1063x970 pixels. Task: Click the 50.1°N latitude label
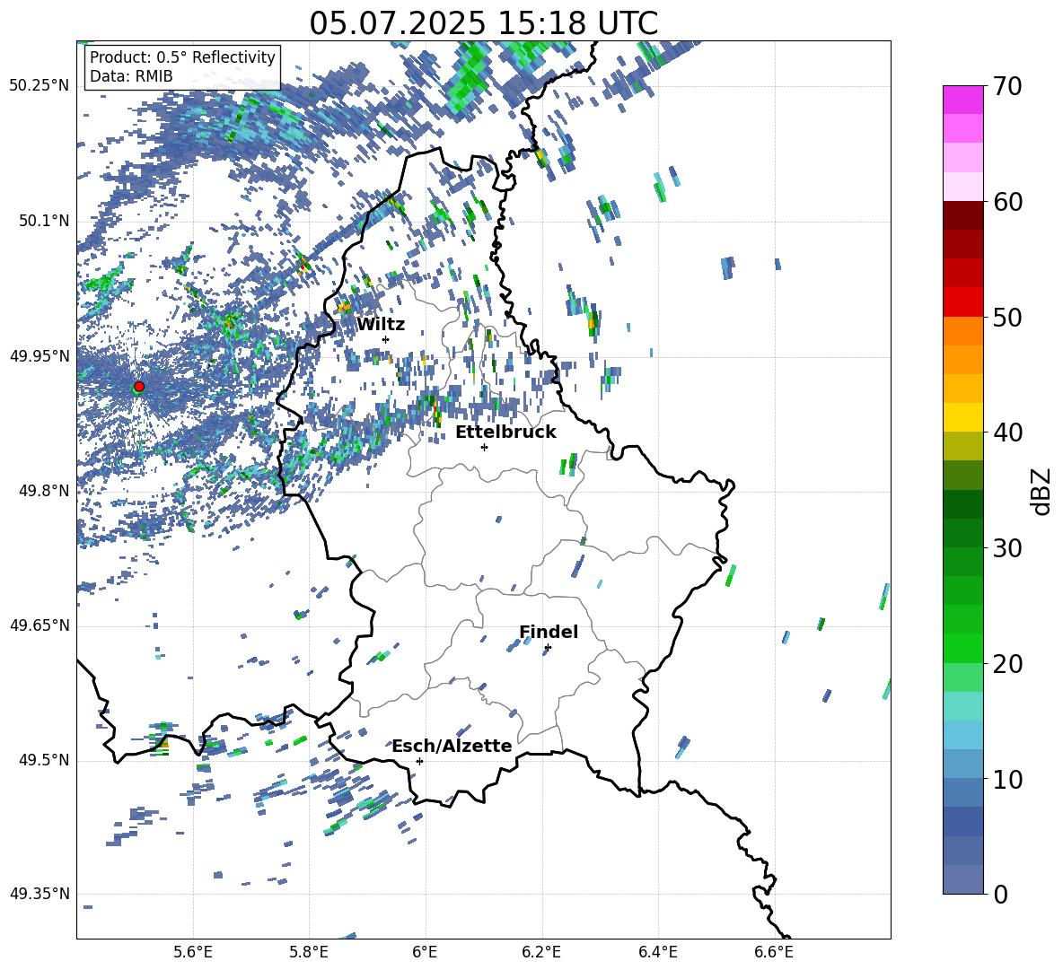[43, 221]
